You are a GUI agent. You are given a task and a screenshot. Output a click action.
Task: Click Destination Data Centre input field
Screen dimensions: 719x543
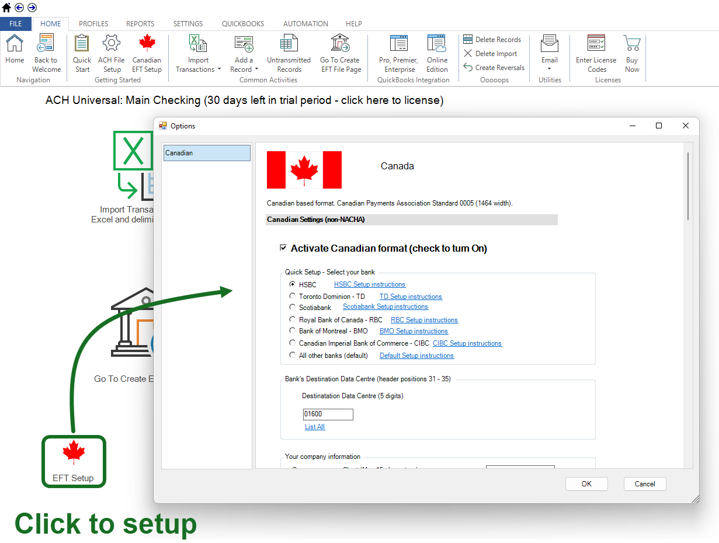pyautogui.click(x=328, y=414)
